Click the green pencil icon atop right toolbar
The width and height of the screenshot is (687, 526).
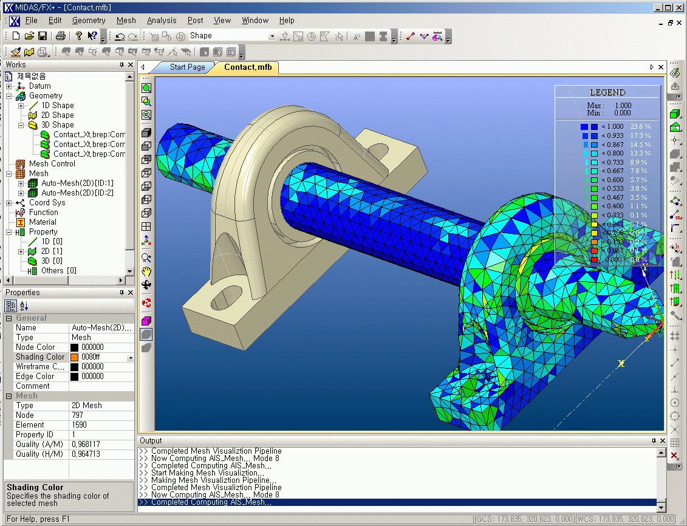(675, 73)
